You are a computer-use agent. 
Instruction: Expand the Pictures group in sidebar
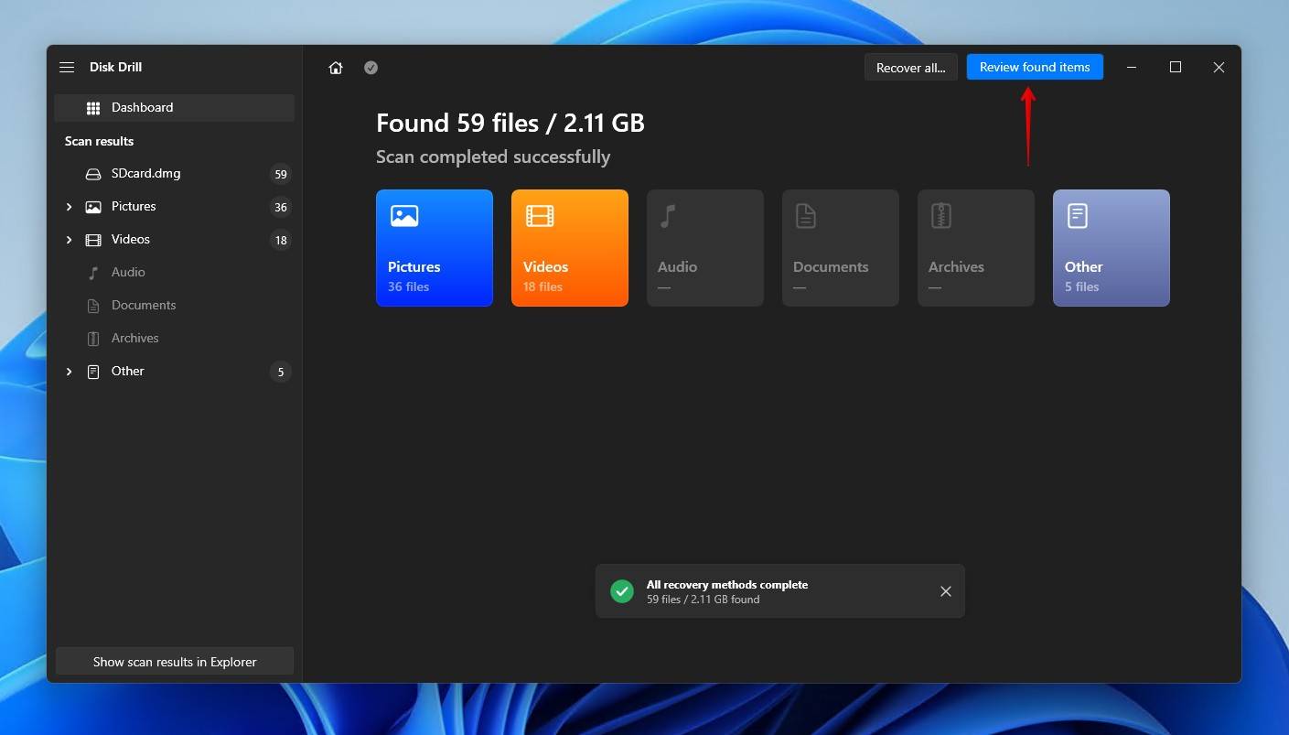click(69, 207)
